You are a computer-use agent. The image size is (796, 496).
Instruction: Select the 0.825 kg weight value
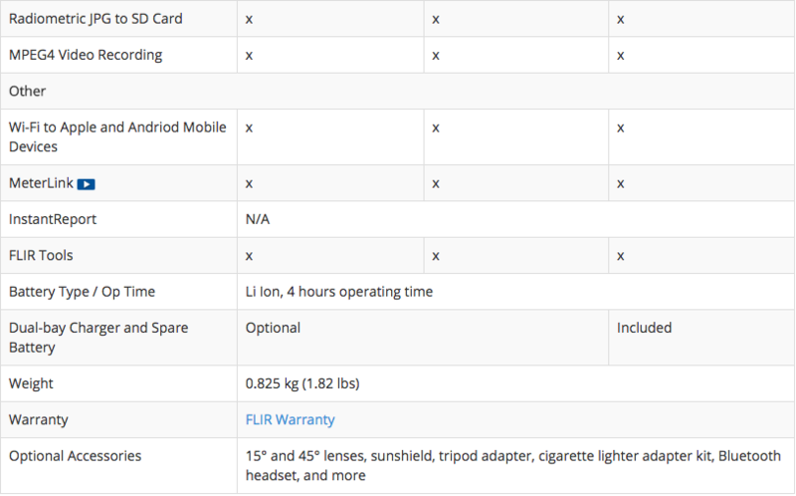click(x=302, y=383)
